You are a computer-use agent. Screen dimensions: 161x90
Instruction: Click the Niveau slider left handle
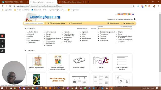pyautogui.click(x=98, y=29)
